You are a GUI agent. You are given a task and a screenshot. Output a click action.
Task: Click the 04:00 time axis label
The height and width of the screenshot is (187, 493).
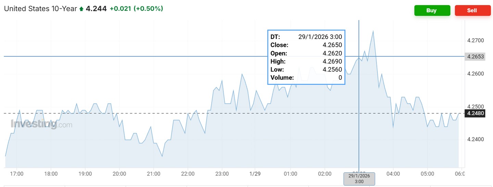[x=393, y=174]
